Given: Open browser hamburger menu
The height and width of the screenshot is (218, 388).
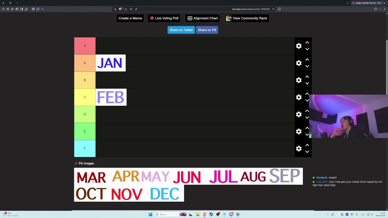Looking at the screenshot, I should click(3, 9).
